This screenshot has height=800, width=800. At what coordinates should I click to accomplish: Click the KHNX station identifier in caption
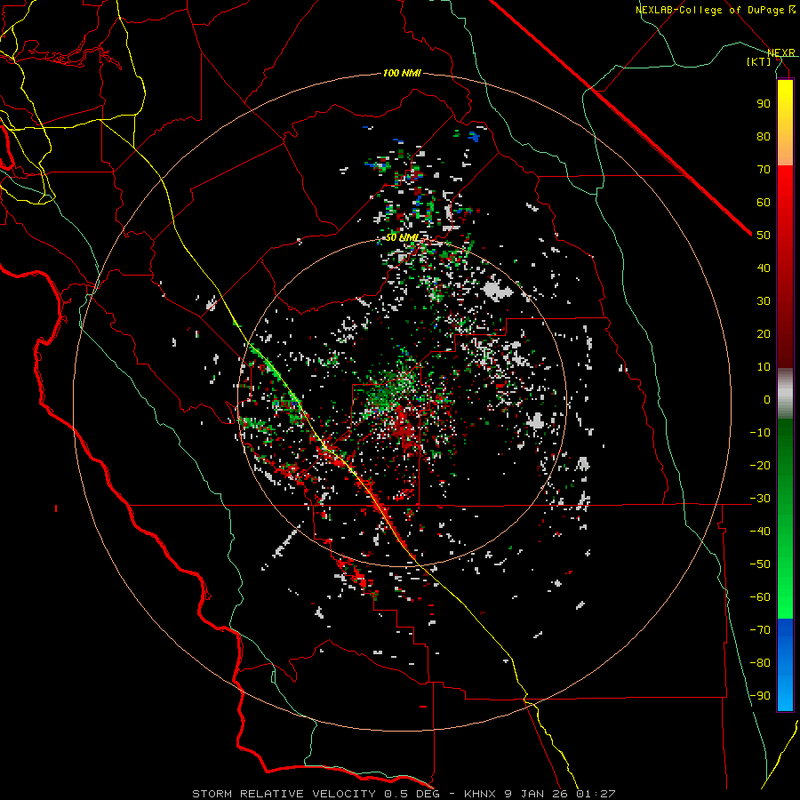click(x=481, y=794)
